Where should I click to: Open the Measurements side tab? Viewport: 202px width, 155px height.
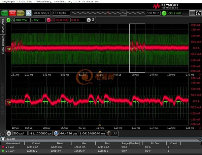click(3, 99)
